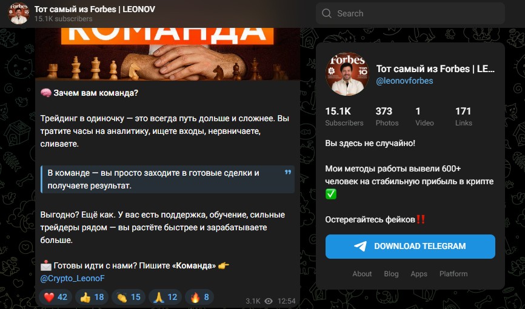The height and width of the screenshot is (309, 525).
Task: Click the quote mark icon in blockquote
Action: pos(288,173)
